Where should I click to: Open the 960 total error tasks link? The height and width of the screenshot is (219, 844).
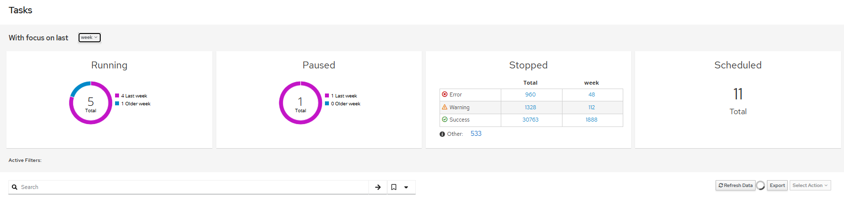pyautogui.click(x=530, y=94)
